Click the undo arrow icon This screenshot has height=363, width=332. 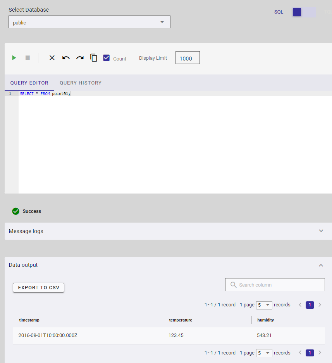click(66, 58)
